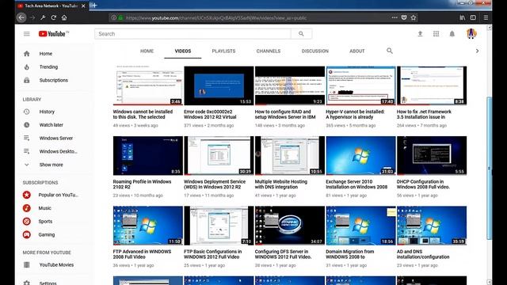Select the VIDEOS channel tab
The width and height of the screenshot is (507, 285).
(x=183, y=51)
